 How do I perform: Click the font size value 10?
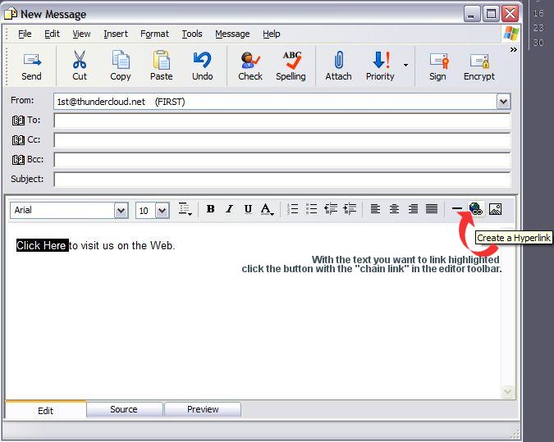coord(144,211)
